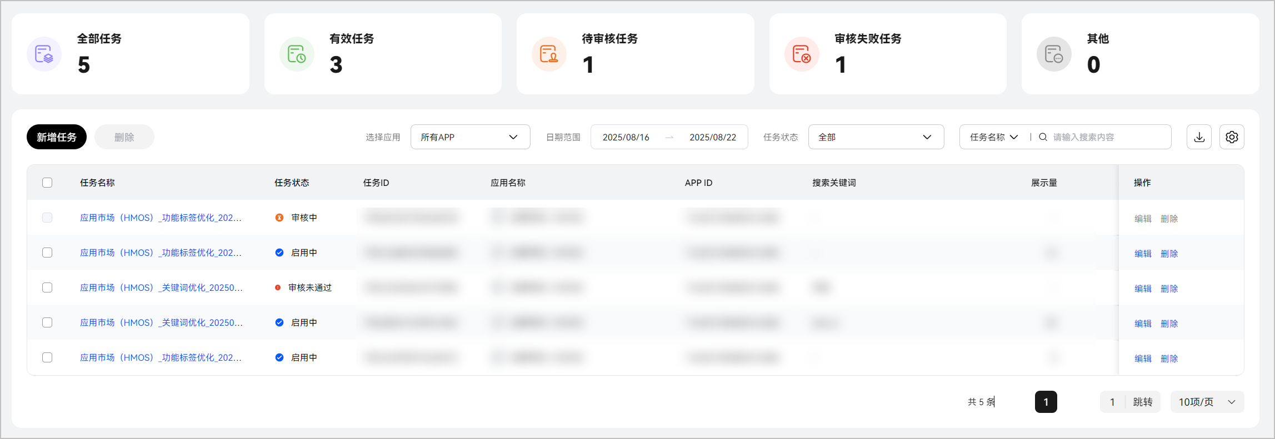1275x439 pixels.
Task: Open table settings via gear icon
Action: (1232, 137)
